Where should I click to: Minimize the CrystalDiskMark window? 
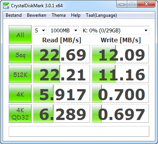pos(122,4)
